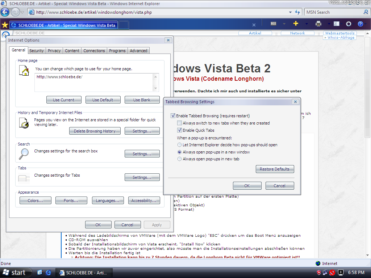Click the Webmastertools link

(x=340, y=33)
